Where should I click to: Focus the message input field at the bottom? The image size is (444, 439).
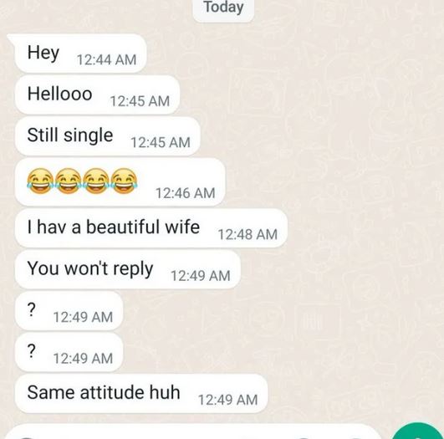192,432
